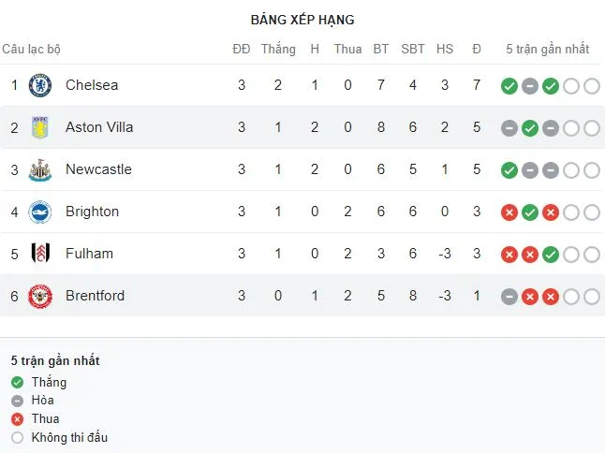Click the 'HS' column header

445,49
